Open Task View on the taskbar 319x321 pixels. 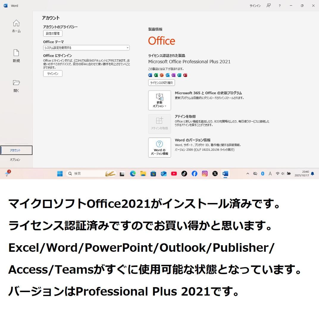tap(122, 174)
